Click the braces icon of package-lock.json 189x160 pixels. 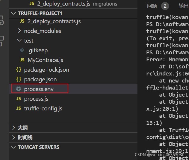click(x=18, y=70)
